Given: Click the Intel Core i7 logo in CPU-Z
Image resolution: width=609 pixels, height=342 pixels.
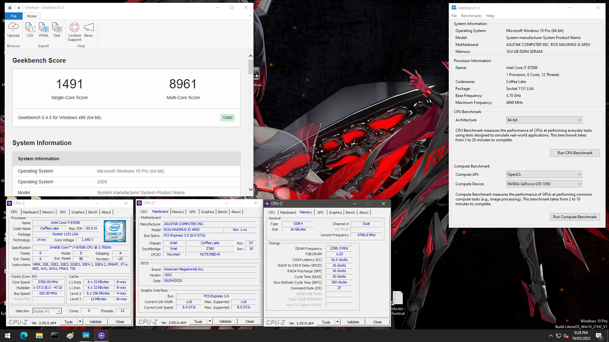Looking at the screenshot, I should click(x=115, y=231).
